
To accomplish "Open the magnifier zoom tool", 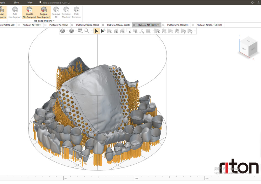I will click(x=87, y=31).
